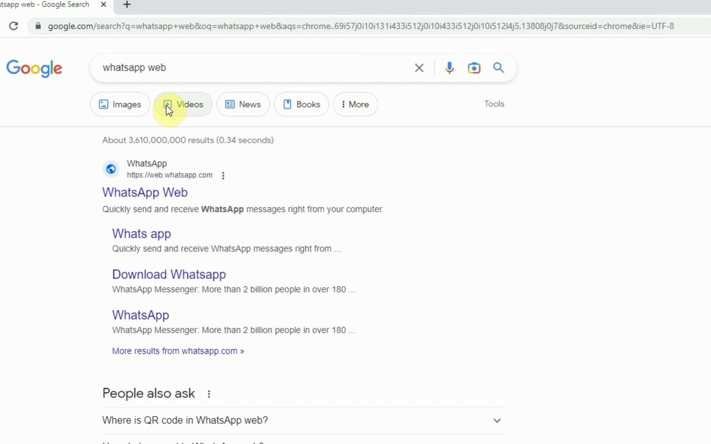Switch to the Books filter
The width and height of the screenshot is (711, 444).
tap(302, 104)
